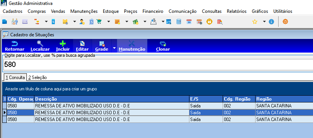Click the person with coin icon
The width and height of the screenshot is (313, 138).
click(x=82, y=22)
